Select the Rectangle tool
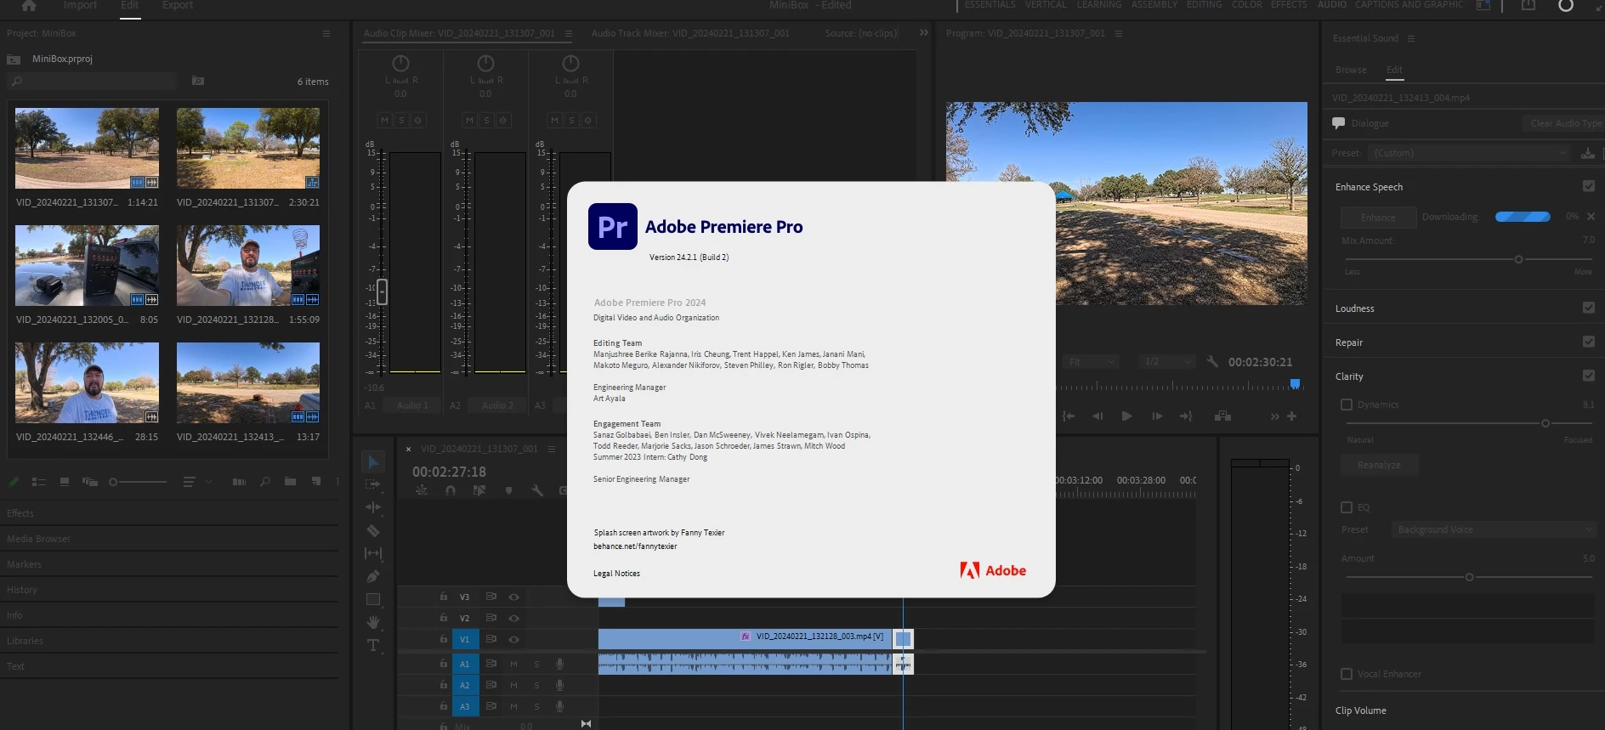Image resolution: width=1605 pixels, height=730 pixels. 372,599
